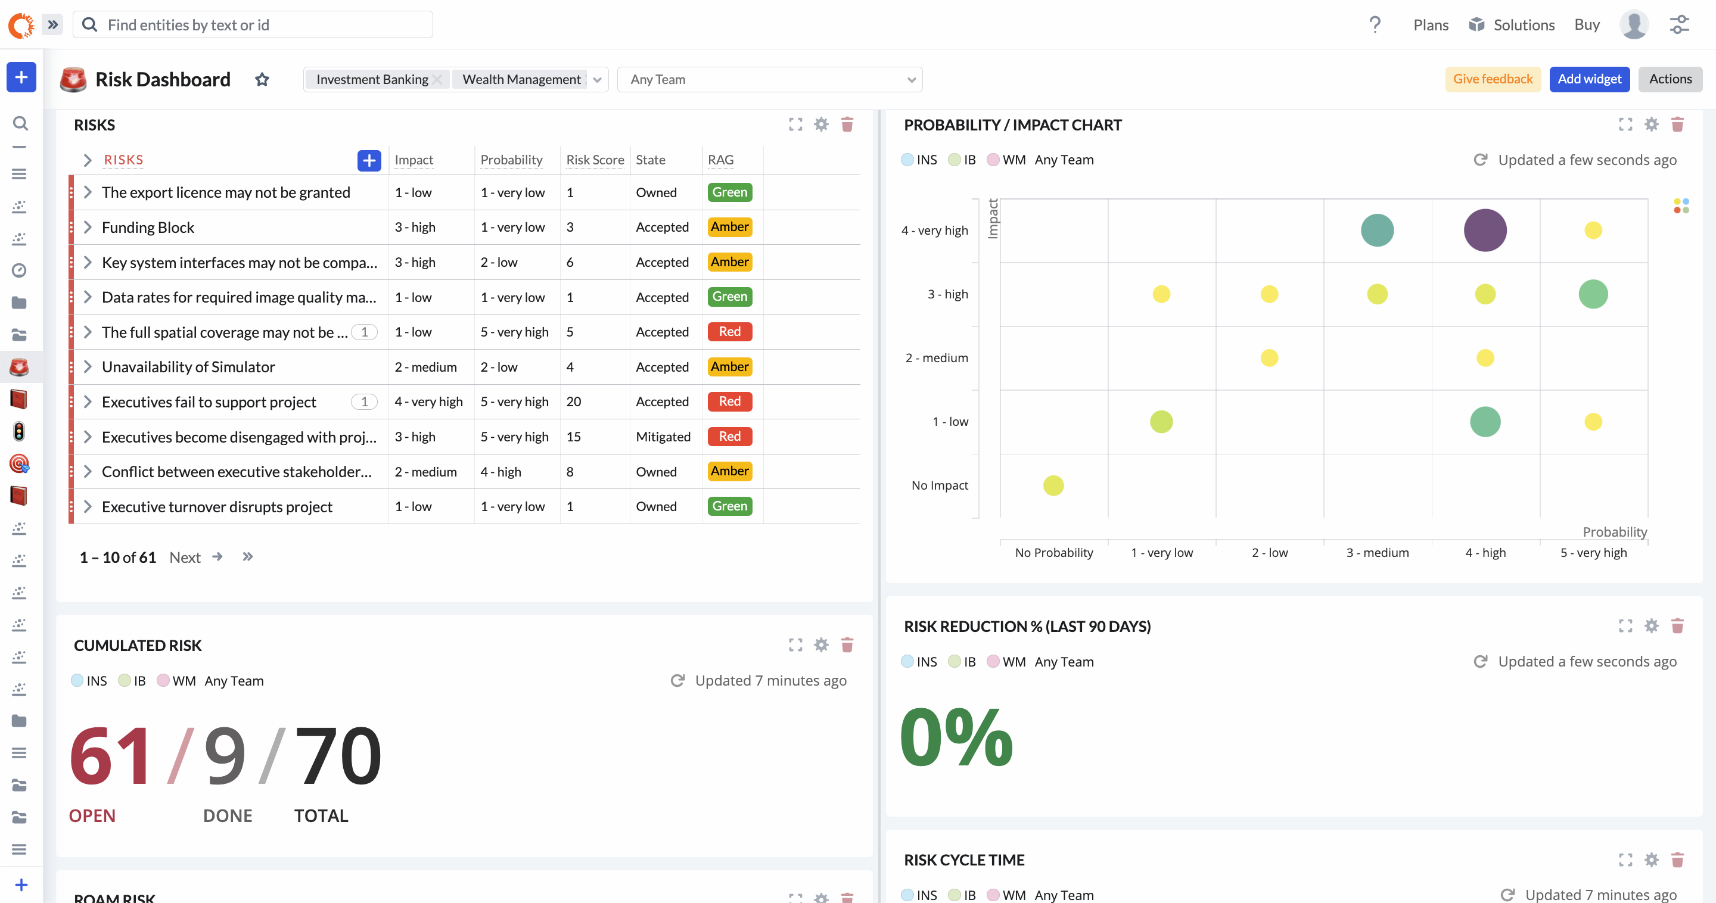Open the help question mark icon
The width and height of the screenshot is (1716, 903).
click(x=1375, y=24)
